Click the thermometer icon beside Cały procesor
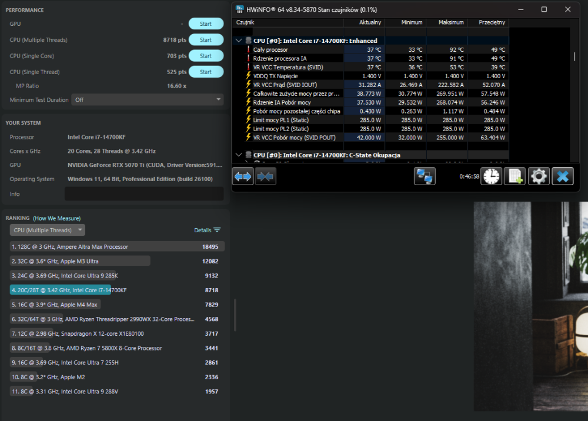 [x=248, y=49]
